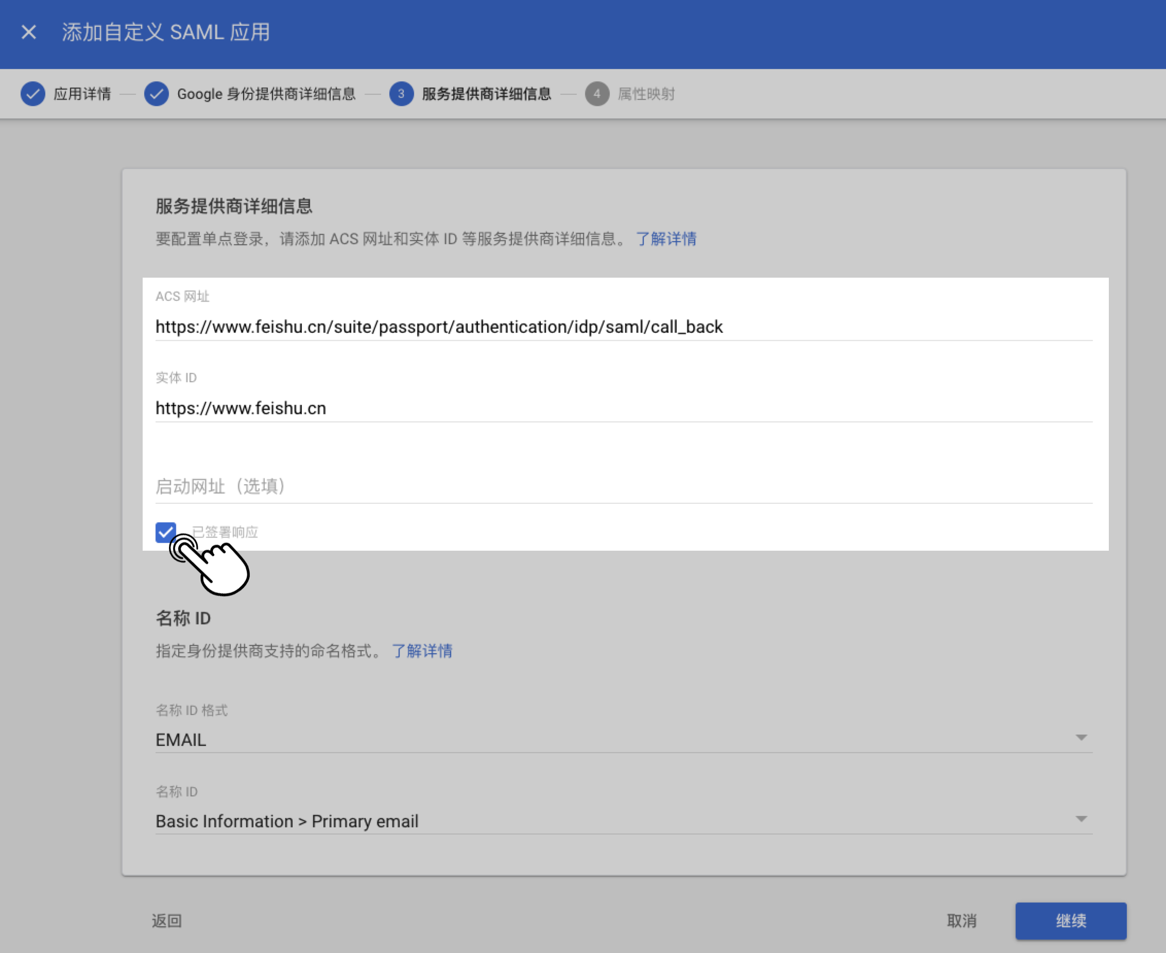Click the 已签署响应 label text
Viewport: 1166px width, 953px height.
click(225, 532)
